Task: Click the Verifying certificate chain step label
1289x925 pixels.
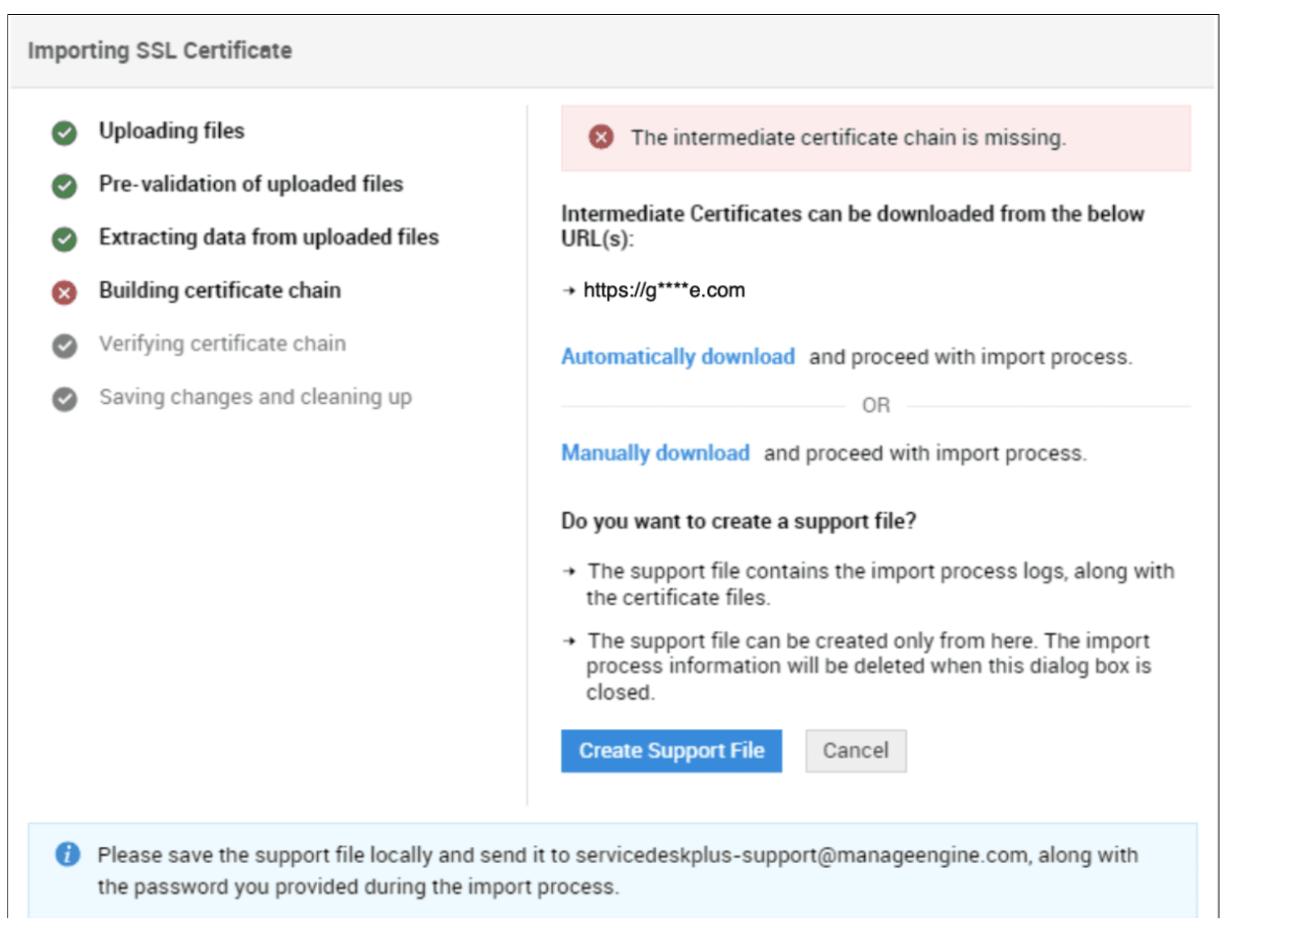Action: pos(222,344)
